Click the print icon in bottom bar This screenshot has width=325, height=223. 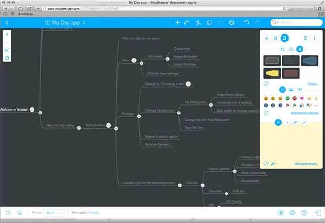tap(292, 213)
